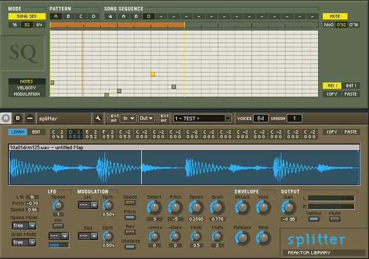Select the D 2 050 slice slot
Viewport: 369px width, 259px height.
click(x=75, y=134)
